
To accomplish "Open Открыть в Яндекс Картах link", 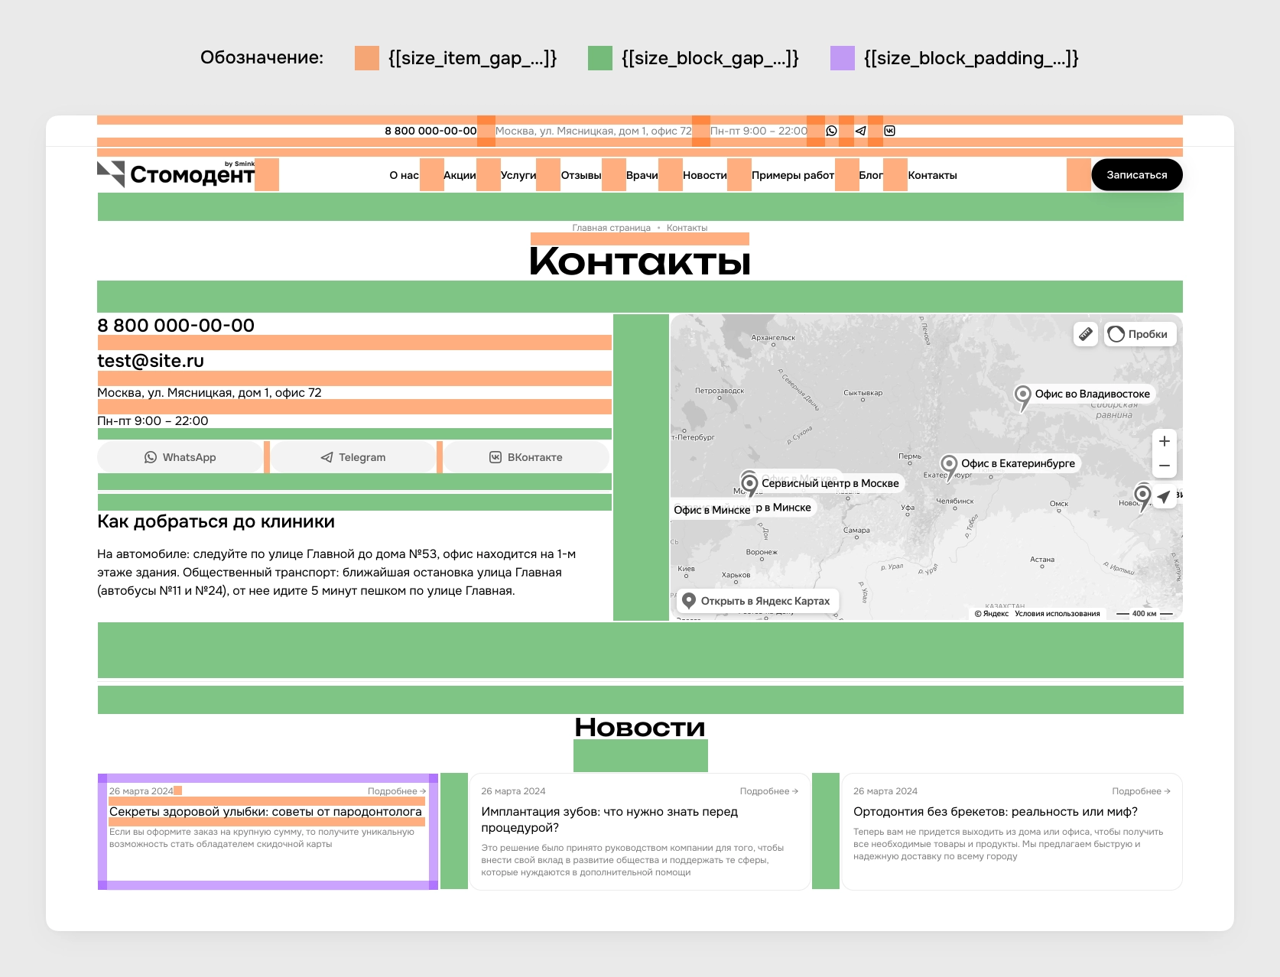I will pos(757,601).
